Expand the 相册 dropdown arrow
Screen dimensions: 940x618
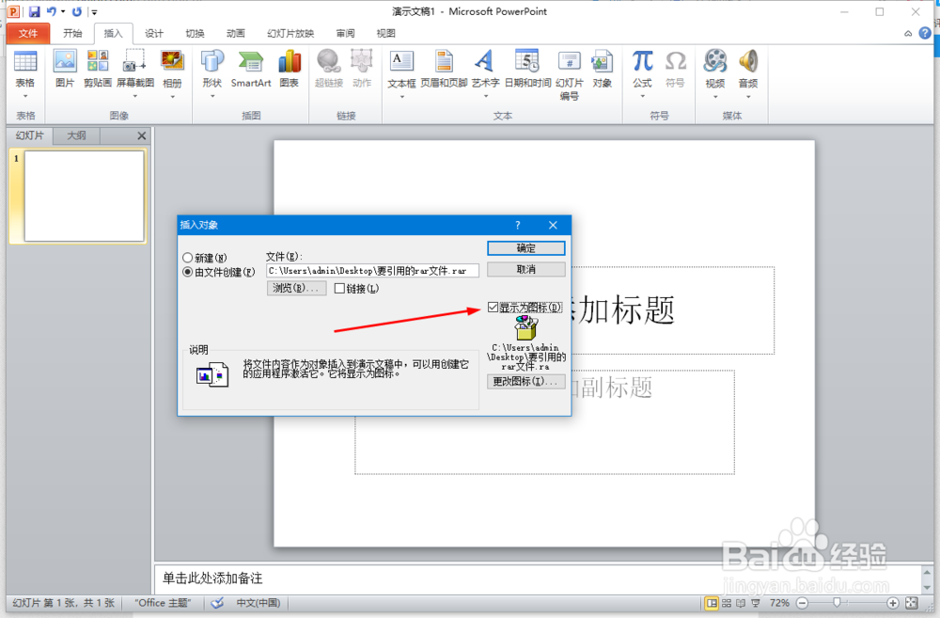(x=172, y=96)
